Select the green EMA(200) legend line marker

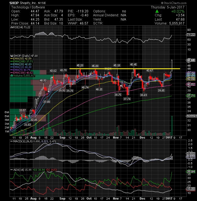(x=12, y=62)
